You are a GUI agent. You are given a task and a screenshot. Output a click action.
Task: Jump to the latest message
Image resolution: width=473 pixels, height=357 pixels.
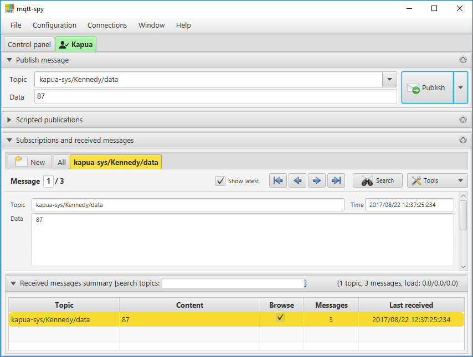click(336, 180)
